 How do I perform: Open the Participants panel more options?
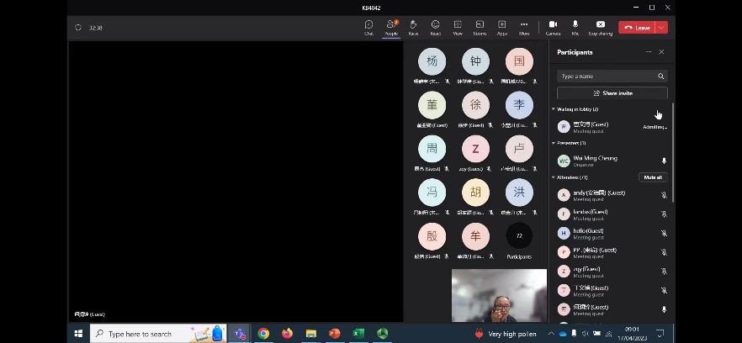(x=648, y=52)
